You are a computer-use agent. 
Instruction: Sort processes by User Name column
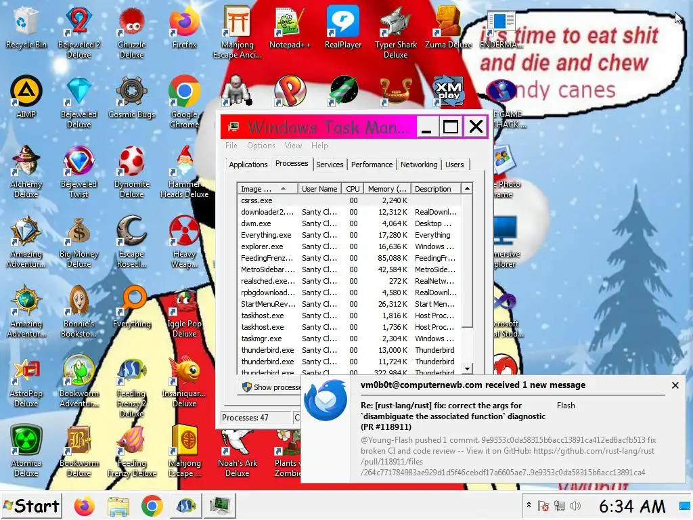coord(319,189)
